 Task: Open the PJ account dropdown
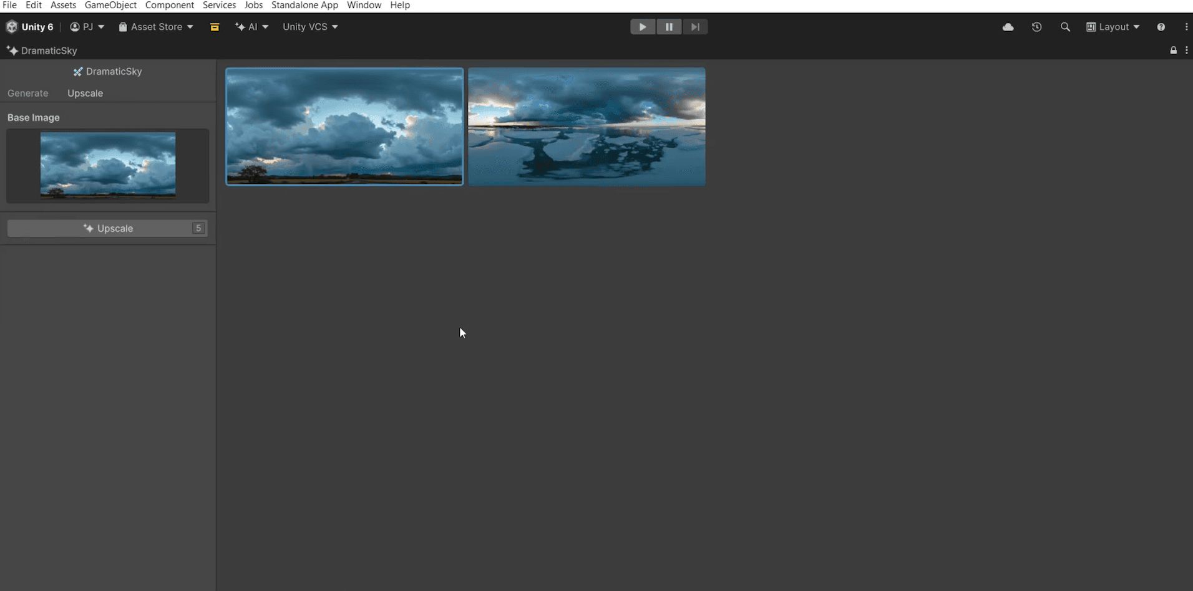pyautogui.click(x=87, y=27)
